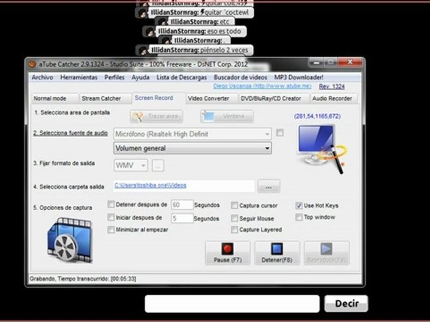The width and height of the screenshot is (430, 322).
Task: Enable the Captura cursor option
Action: pos(234,205)
